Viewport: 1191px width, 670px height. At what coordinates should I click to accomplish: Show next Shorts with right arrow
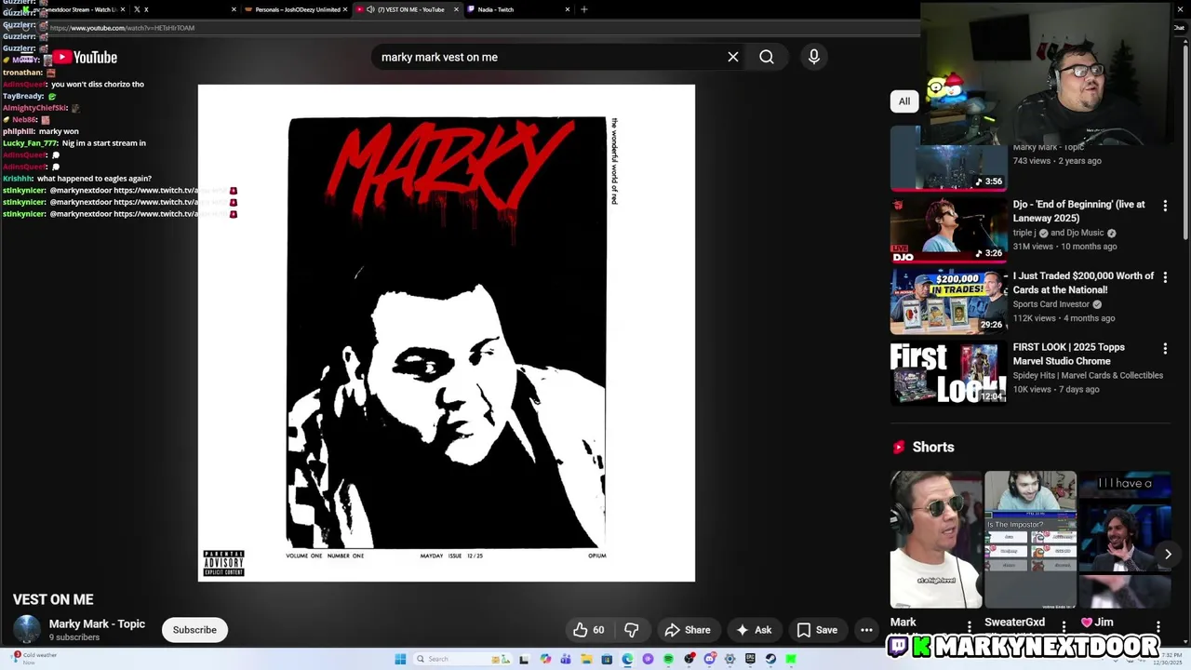pyautogui.click(x=1168, y=554)
